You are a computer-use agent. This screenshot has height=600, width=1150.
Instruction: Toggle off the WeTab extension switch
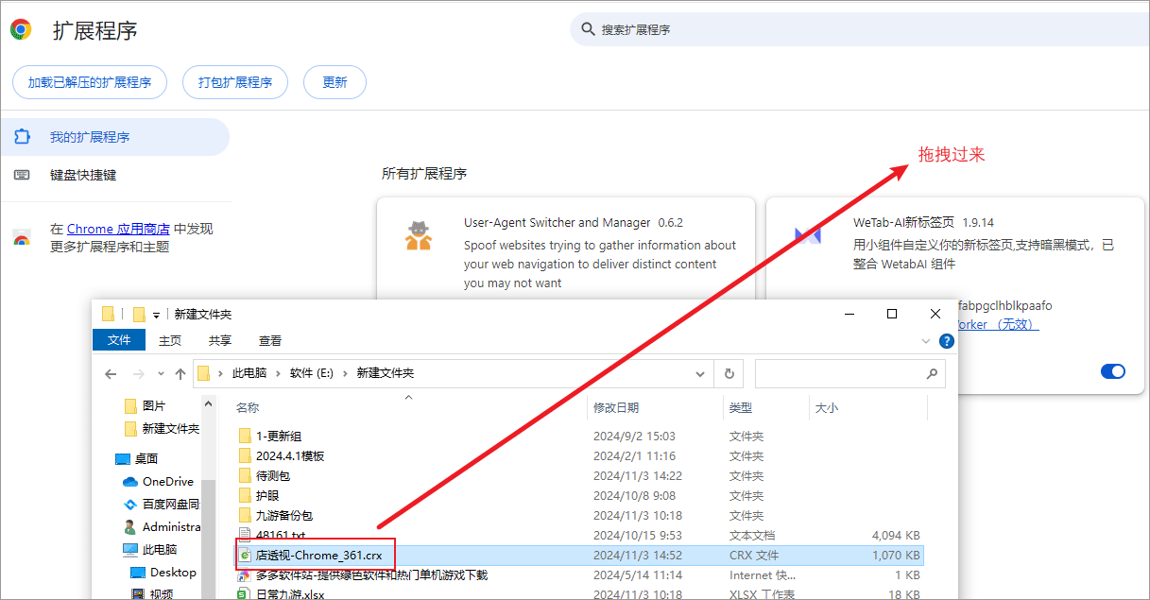pyautogui.click(x=1113, y=371)
